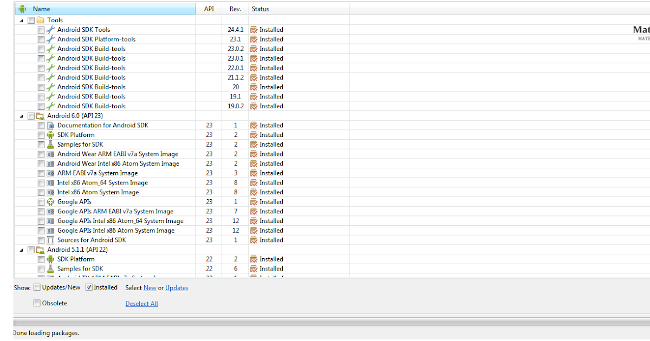Click the API 22 Samples for SDK flask icon
This screenshot has height=341, width=650.
coord(51,268)
